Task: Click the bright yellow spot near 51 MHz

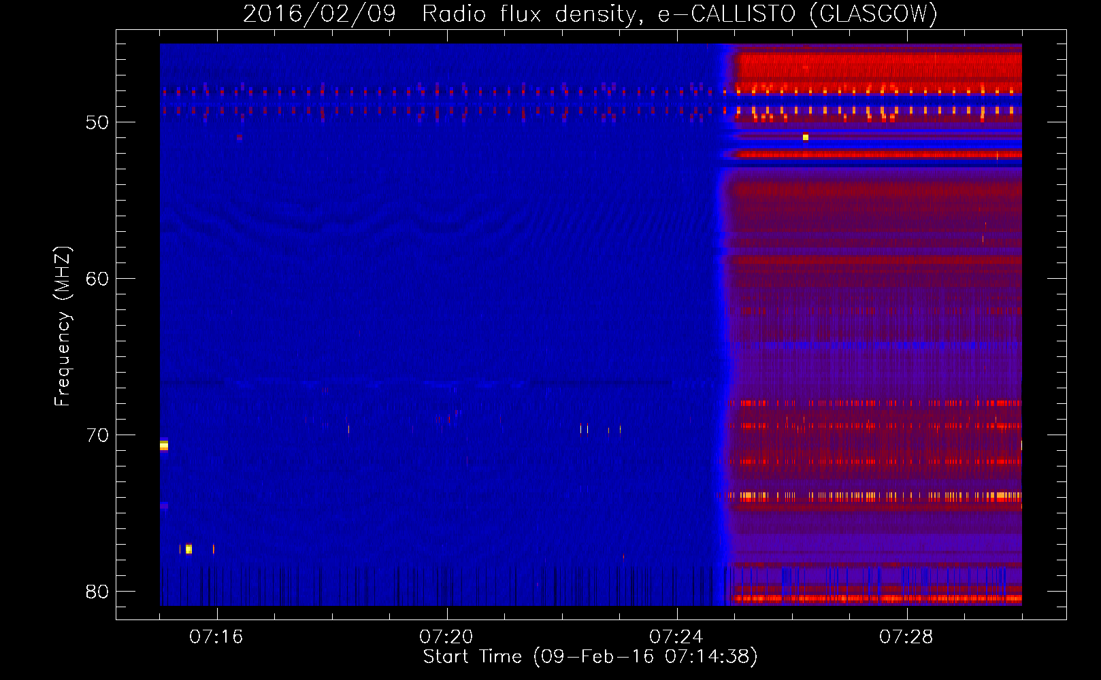Action: [806, 137]
